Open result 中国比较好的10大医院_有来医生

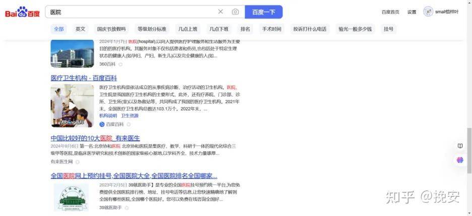coord(95,138)
